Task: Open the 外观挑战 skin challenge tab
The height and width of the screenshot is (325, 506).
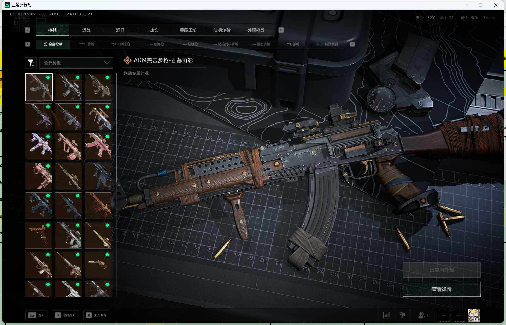Action: (x=256, y=30)
